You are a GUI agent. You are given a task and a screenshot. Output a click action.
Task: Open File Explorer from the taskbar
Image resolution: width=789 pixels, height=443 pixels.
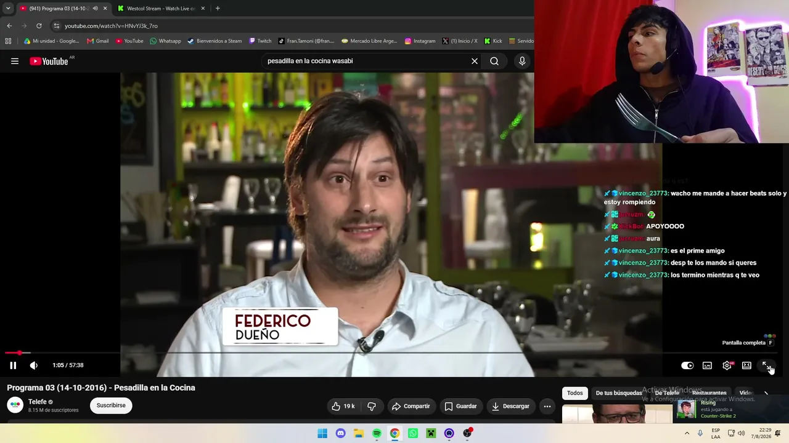click(359, 434)
